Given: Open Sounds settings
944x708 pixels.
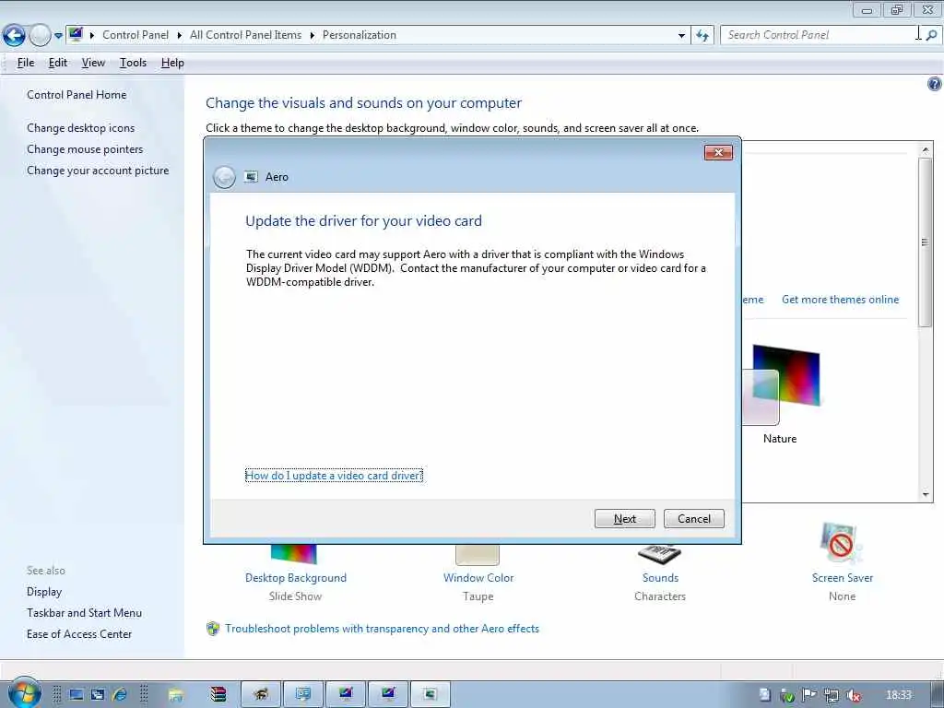Looking at the screenshot, I should (660, 578).
